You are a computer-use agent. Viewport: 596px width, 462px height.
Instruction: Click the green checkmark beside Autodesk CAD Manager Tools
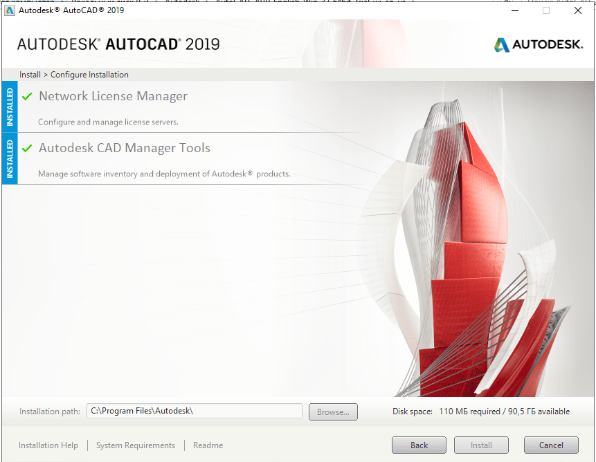(x=27, y=148)
